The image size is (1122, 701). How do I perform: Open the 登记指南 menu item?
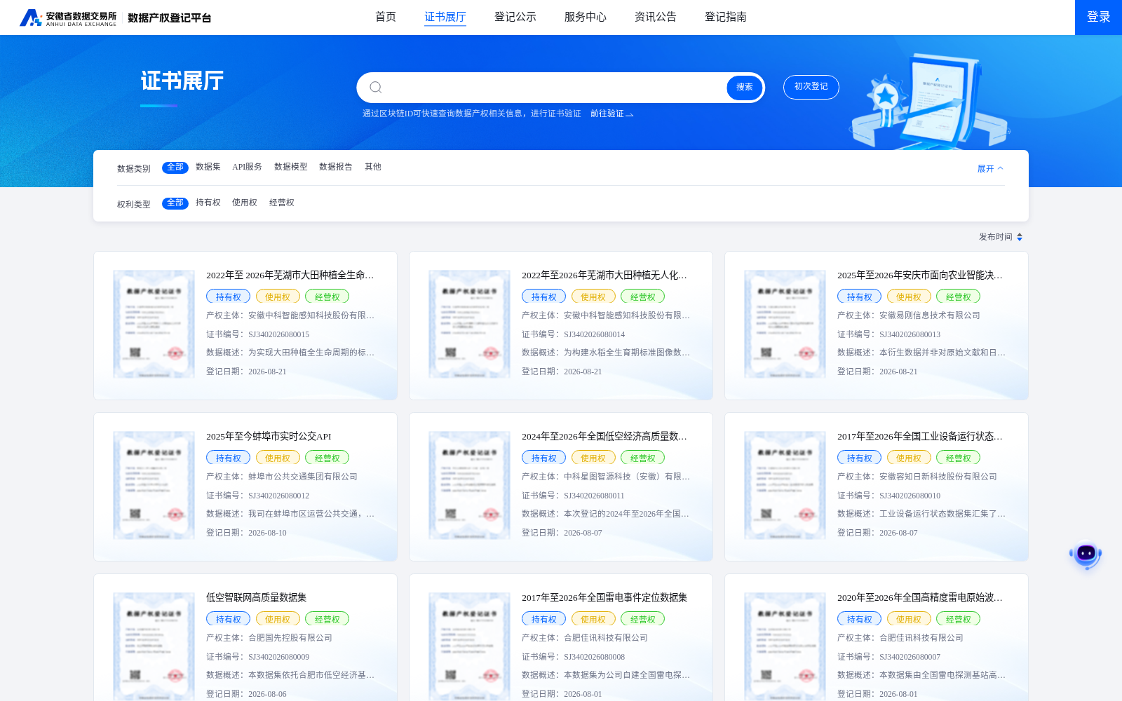click(726, 17)
